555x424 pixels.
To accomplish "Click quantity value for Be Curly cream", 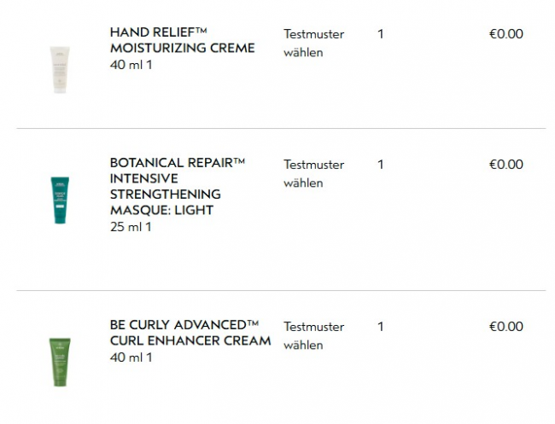I will click(x=380, y=327).
